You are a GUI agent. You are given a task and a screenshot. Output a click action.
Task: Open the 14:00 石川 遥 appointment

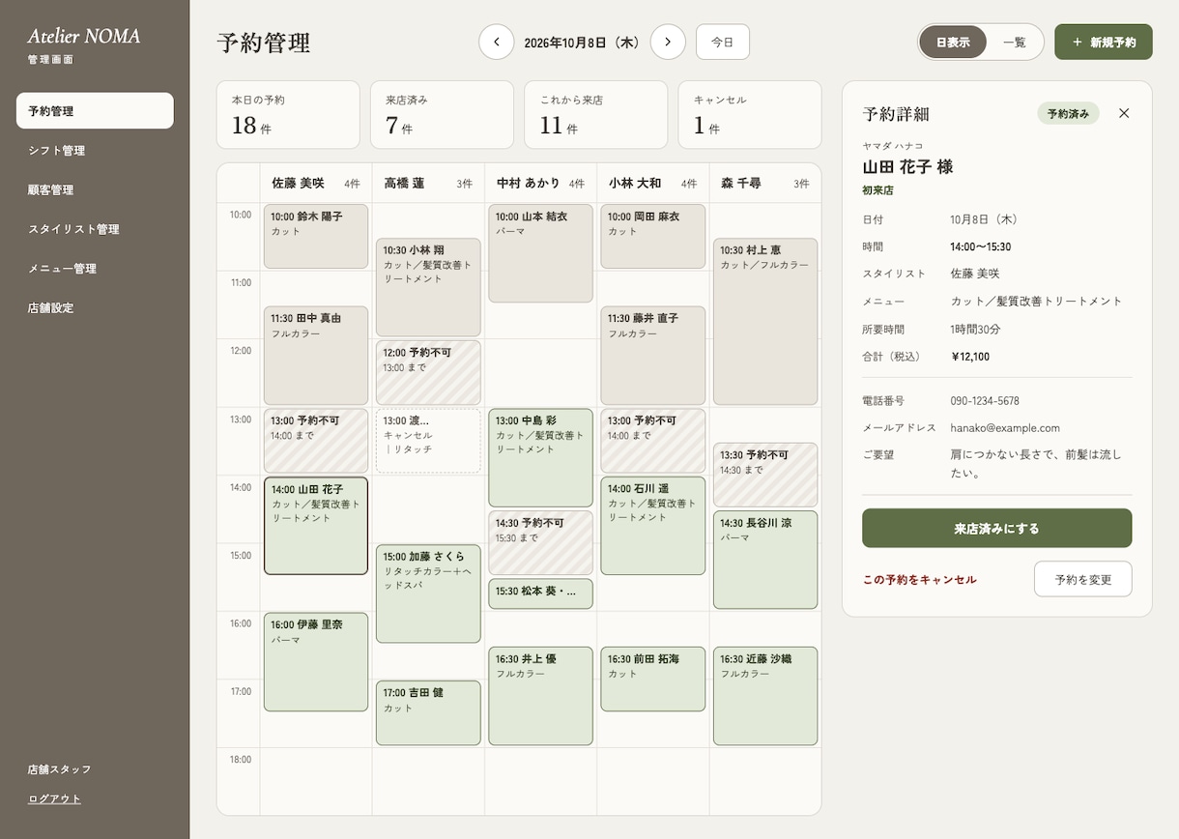click(x=653, y=526)
